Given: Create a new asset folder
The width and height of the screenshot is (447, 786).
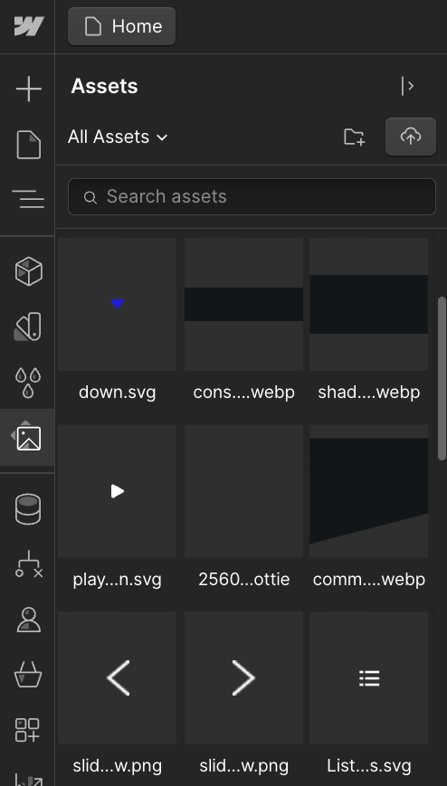Looking at the screenshot, I should (x=354, y=137).
